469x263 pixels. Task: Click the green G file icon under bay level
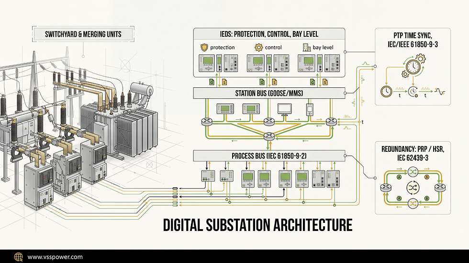pos(312,82)
